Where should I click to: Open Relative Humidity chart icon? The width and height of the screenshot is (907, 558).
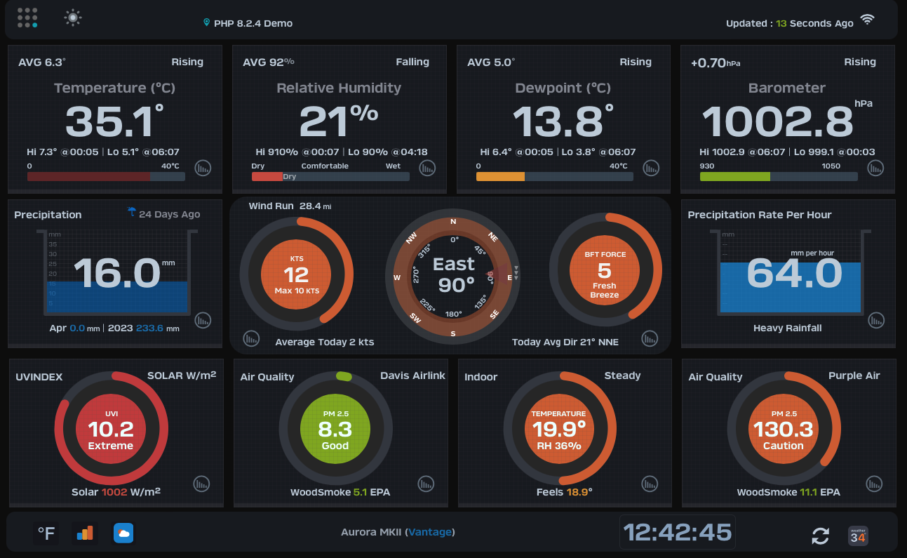[x=427, y=168]
